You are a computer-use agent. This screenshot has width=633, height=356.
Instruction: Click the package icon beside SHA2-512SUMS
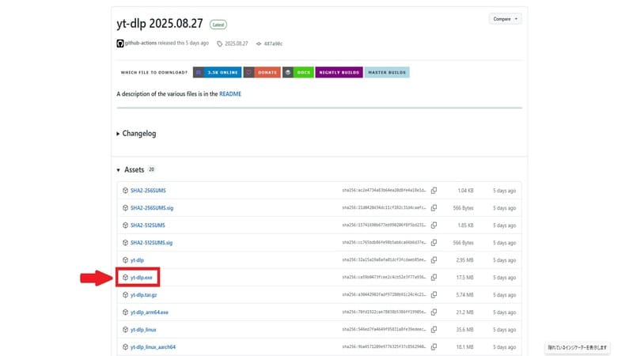(x=125, y=225)
